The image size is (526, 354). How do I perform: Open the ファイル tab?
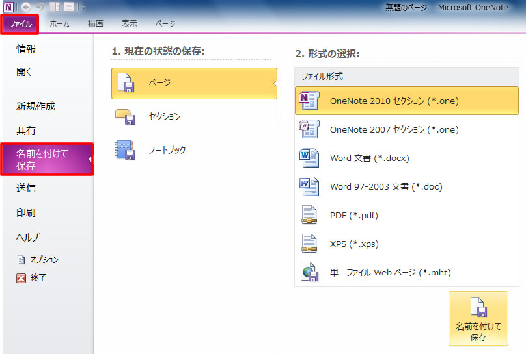coord(20,24)
